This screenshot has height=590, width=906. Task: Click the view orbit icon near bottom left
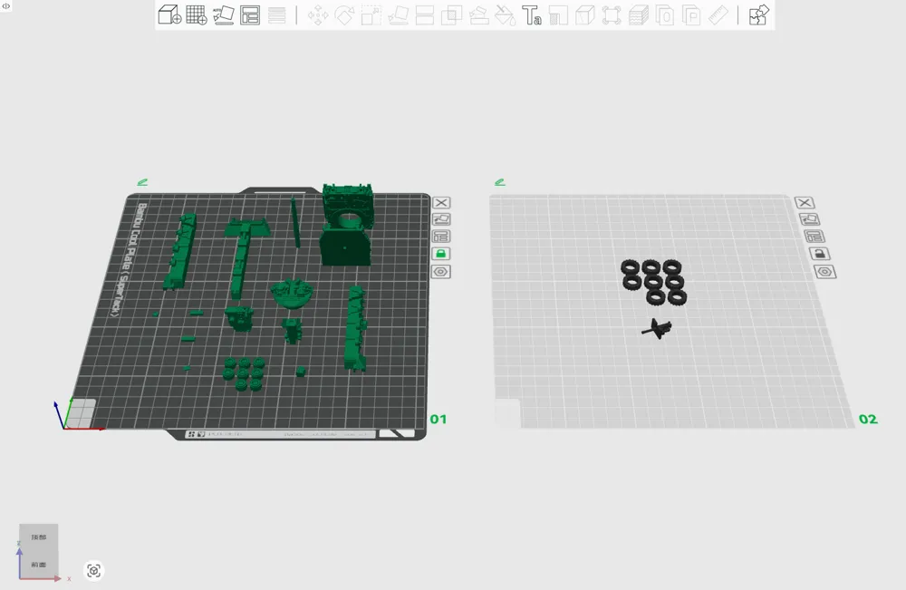pyautogui.click(x=93, y=570)
